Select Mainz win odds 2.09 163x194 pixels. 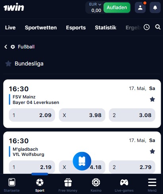coord(32,115)
